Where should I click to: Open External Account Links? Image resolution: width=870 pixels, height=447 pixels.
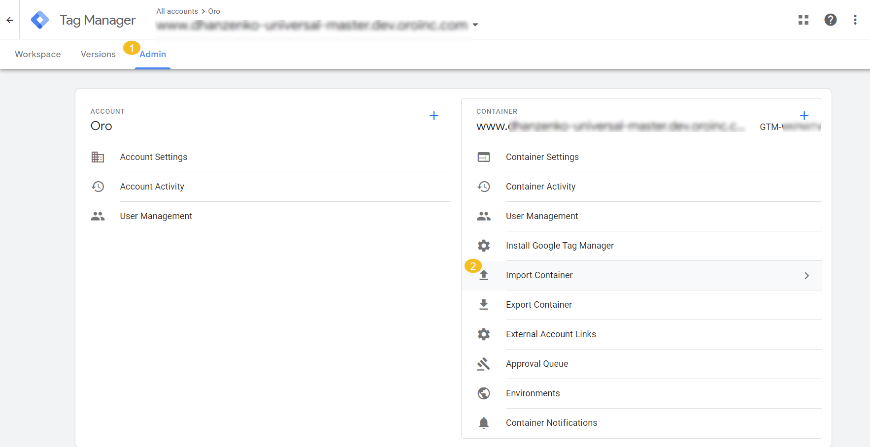tap(551, 334)
